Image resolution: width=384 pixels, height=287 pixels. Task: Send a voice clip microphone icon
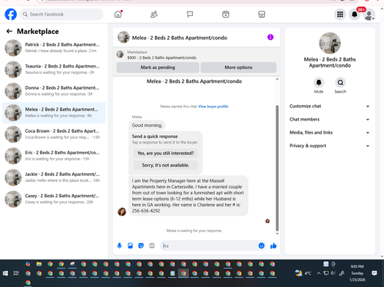tap(120, 246)
